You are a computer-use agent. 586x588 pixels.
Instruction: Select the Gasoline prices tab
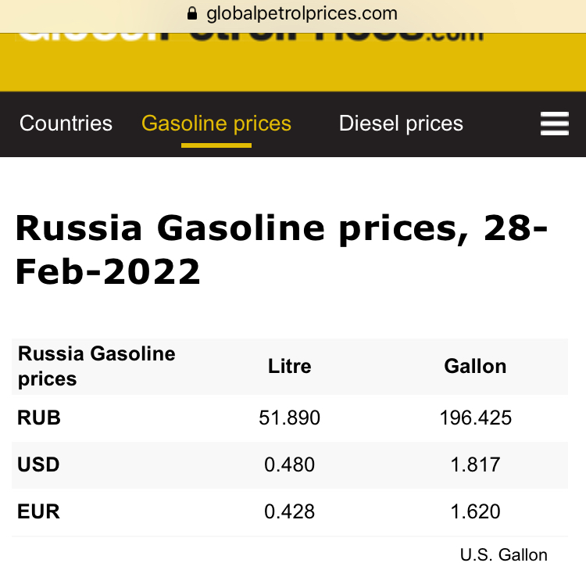click(216, 124)
